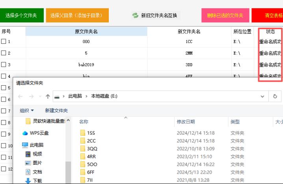Open the 图片 folder in the sidebar
The height and width of the screenshot is (184, 283).
tap(37, 163)
